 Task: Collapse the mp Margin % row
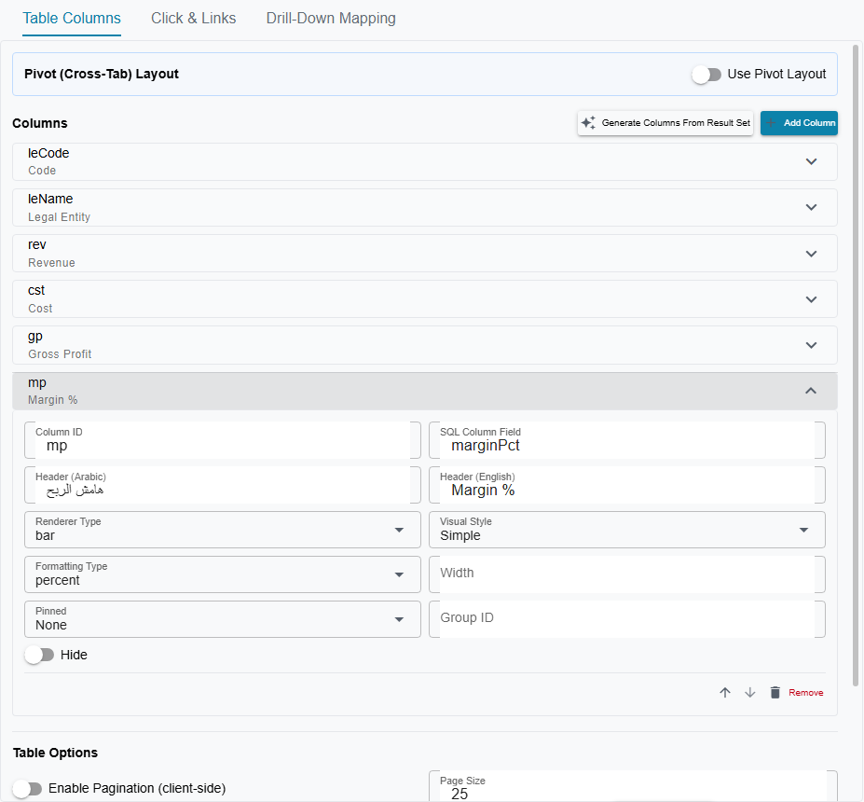click(425, 391)
